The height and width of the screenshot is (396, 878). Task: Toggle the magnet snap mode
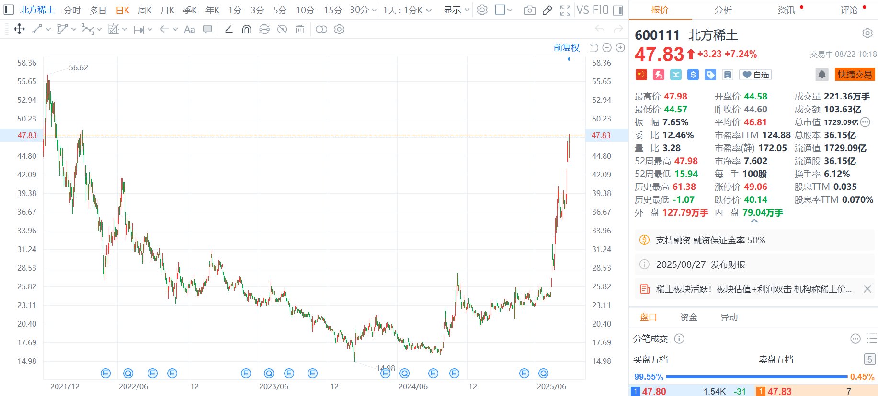pyautogui.click(x=247, y=29)
